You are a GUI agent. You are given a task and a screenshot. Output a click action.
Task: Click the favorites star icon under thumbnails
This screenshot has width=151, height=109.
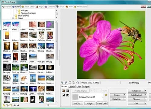pos(4,105)
